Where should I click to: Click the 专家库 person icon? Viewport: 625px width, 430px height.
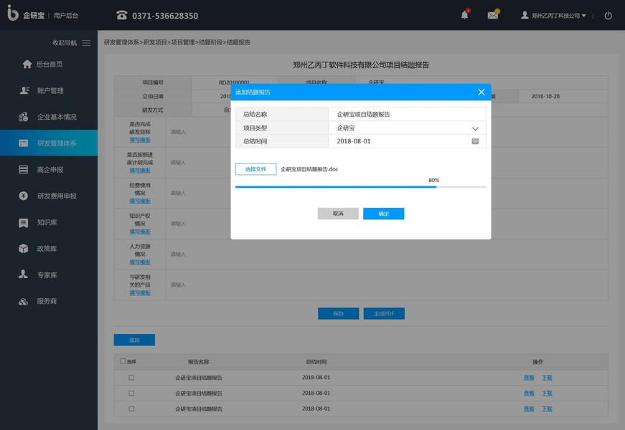click(23, 274)
